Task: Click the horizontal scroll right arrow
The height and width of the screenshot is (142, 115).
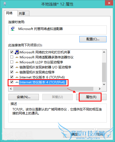Action: pyautogui.click(x=100, y=89)
